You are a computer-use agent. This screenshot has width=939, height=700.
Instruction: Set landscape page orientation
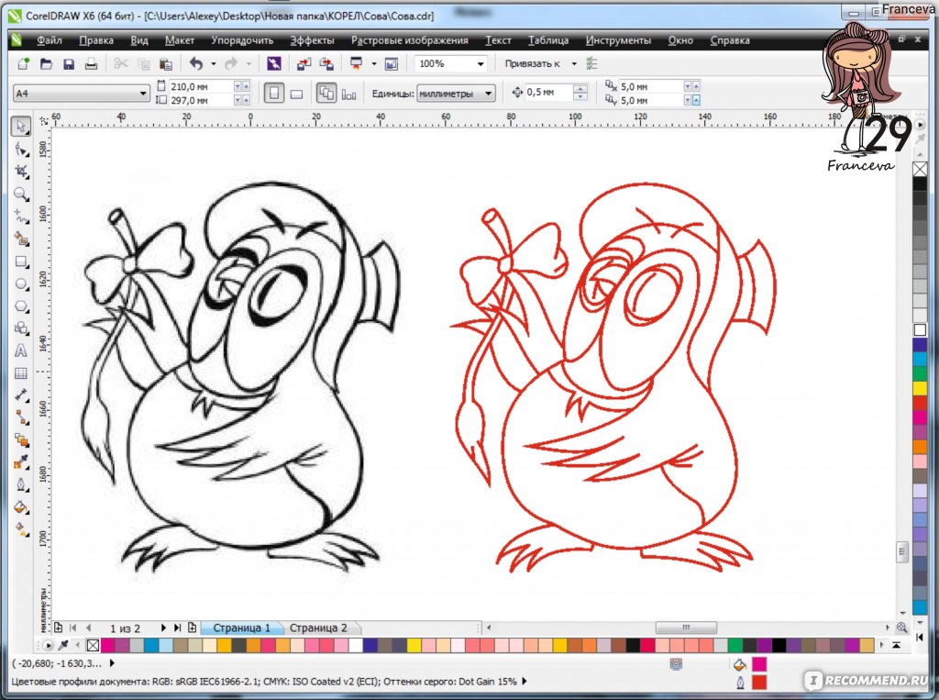296,94
